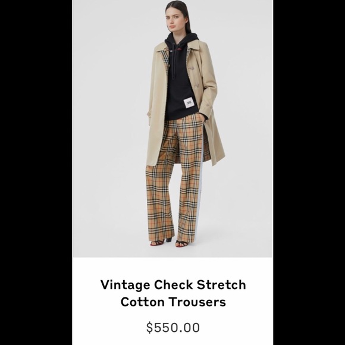Click the model's strappy heeled sandals
The image size is (345, 345).
(x=171, y=243)
